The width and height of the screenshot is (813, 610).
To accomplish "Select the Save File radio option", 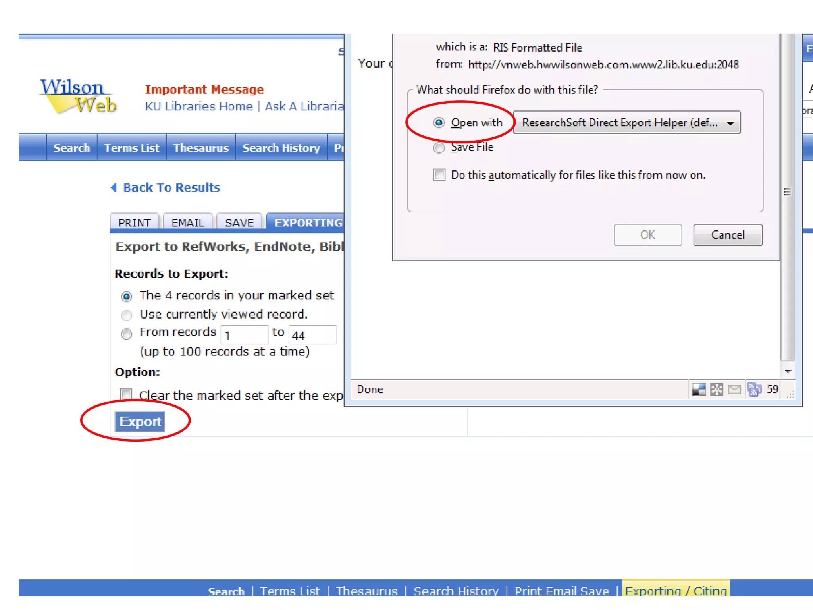I will [x=439, y=148].
